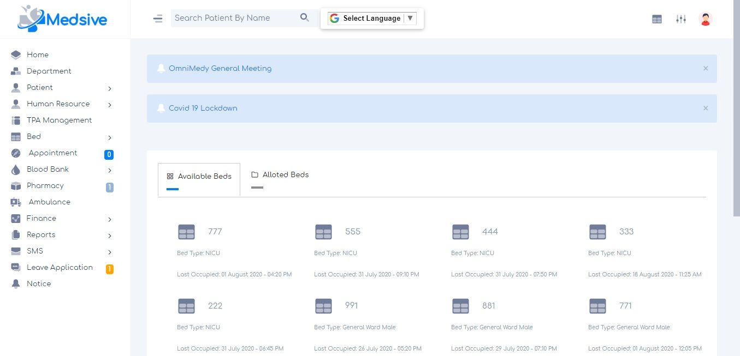
Task: Open the user avatar profile icon
Action: 706,19
